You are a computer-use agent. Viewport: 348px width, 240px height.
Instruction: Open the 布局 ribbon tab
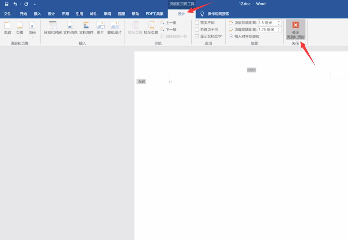pyautogui.click(x=65, y=14)
